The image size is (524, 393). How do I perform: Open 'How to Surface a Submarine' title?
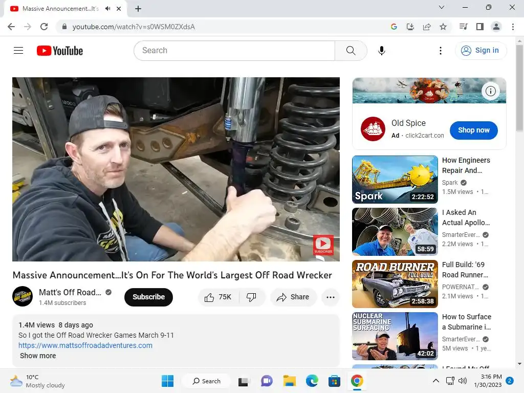click(467, 322)
